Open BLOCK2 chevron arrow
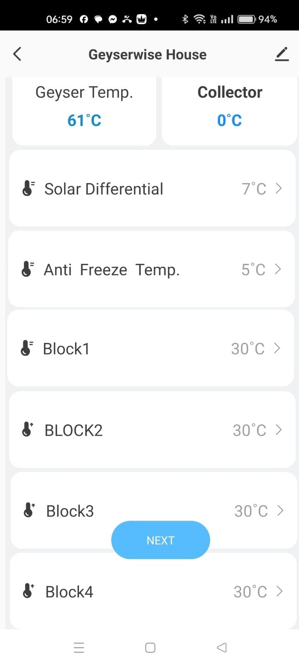The image size is (299, 666). (279, 430)
